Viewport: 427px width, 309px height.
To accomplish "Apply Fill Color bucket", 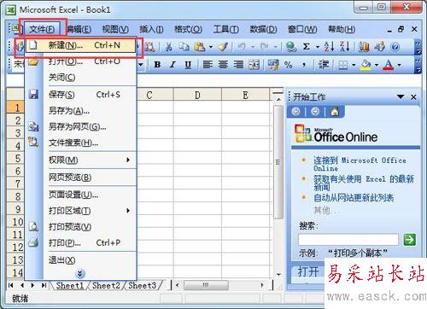I will (366, 65).
